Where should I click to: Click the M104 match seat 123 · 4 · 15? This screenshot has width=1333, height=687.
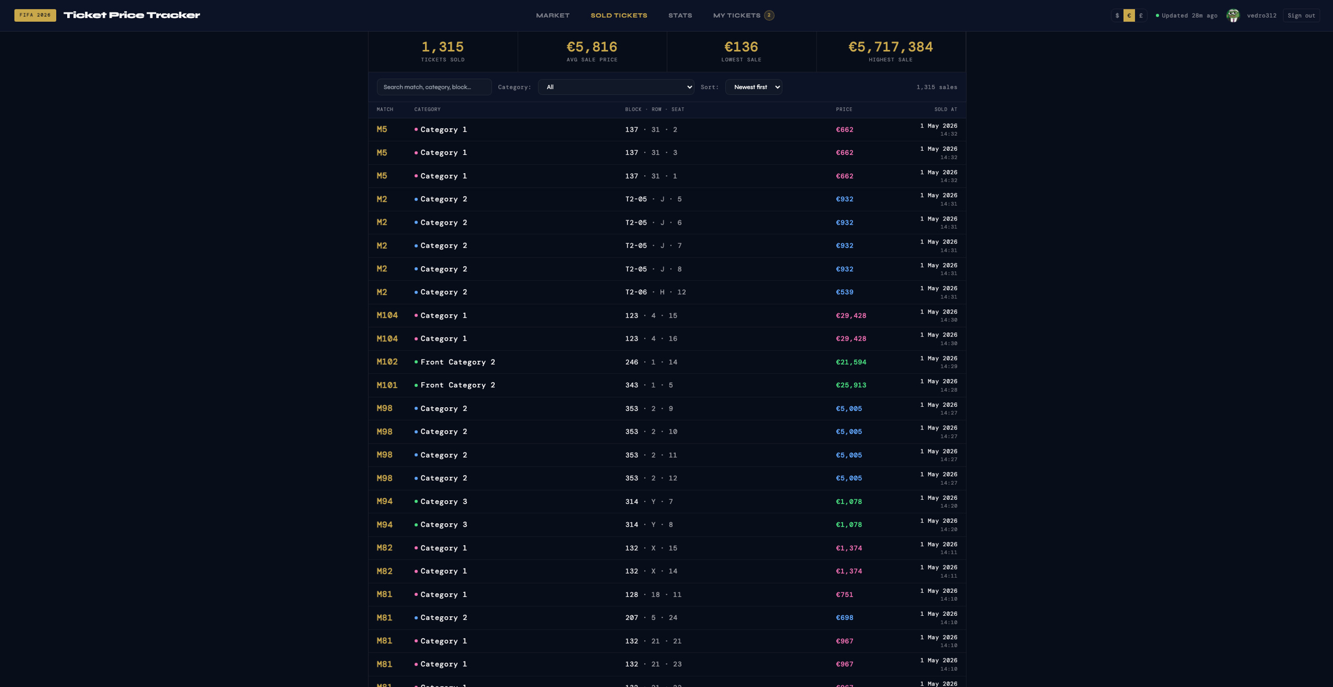tap(651, 316)
